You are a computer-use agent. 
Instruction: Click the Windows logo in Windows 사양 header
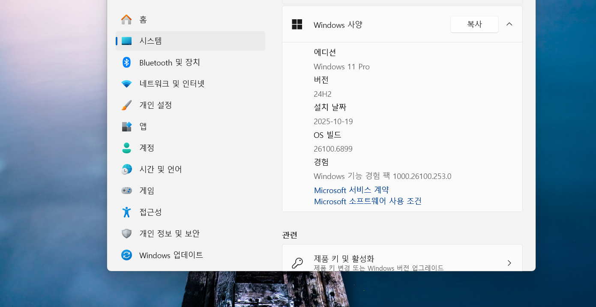tap(297, 24)
